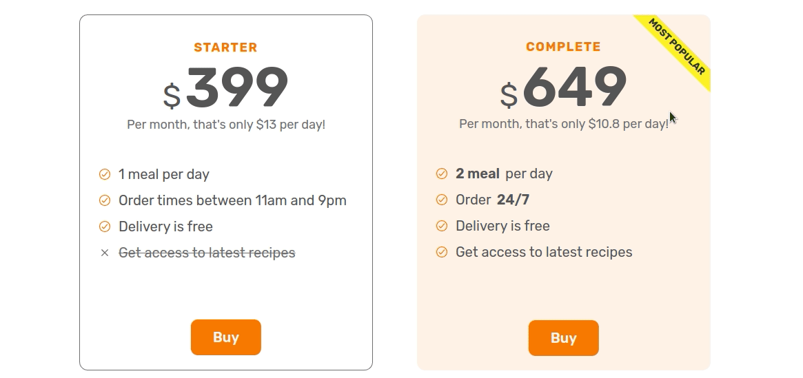Screen dimensions: 803x378
Task: Click Complete plan recipes access checkmark icon
Action: (x=442, y=252)
